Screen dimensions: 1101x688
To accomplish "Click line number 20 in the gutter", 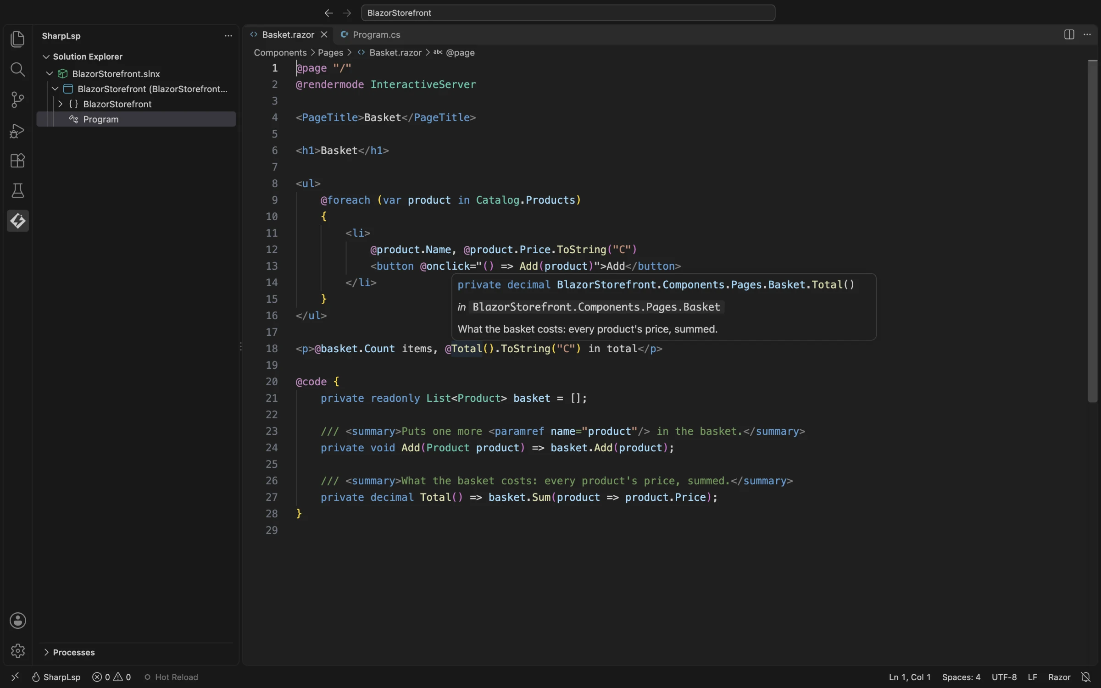I will click(272, 382).
